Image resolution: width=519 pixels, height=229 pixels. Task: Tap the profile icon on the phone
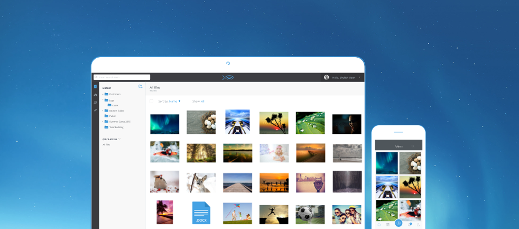point(418,225)
